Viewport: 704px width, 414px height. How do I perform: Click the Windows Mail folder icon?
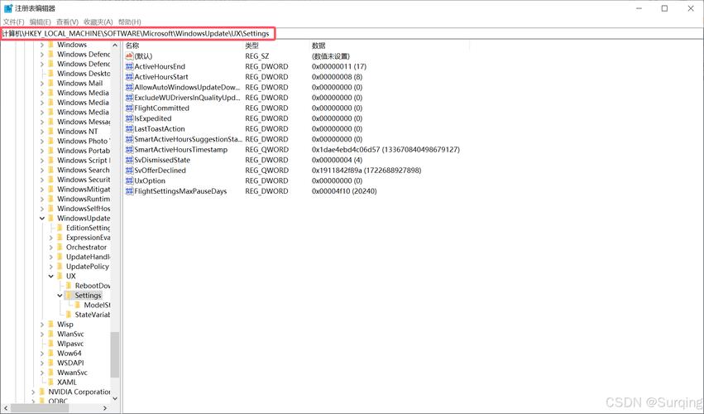coord(50,83)
